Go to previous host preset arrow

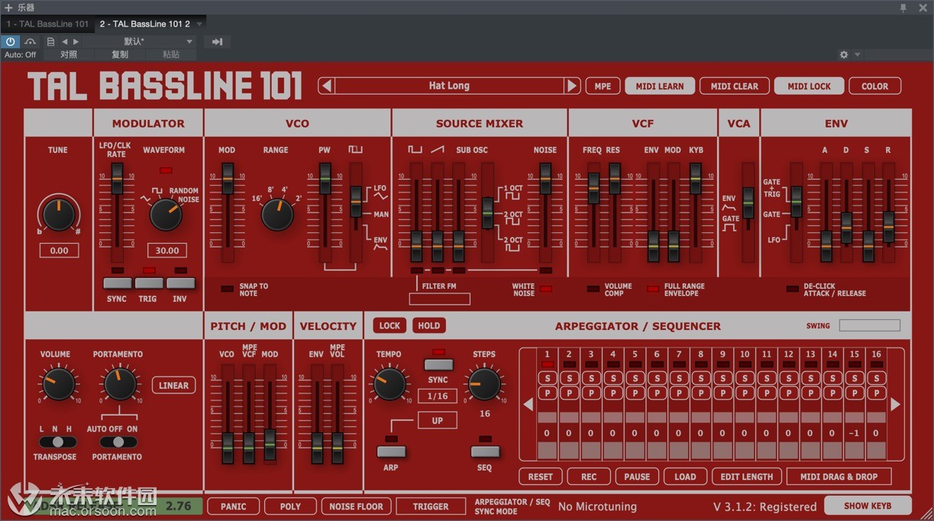[x=65, y=42]
